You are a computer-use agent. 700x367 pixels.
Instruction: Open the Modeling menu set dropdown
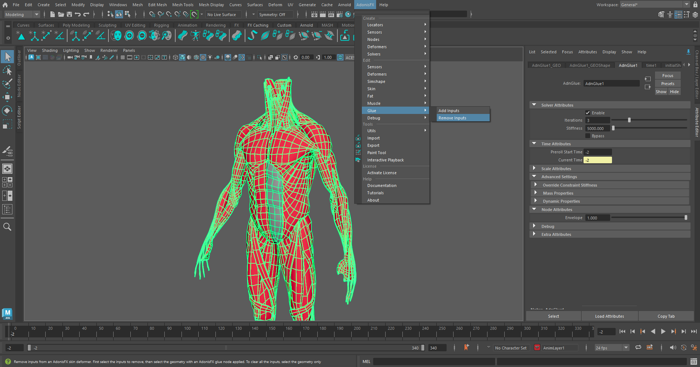(22, 14)
